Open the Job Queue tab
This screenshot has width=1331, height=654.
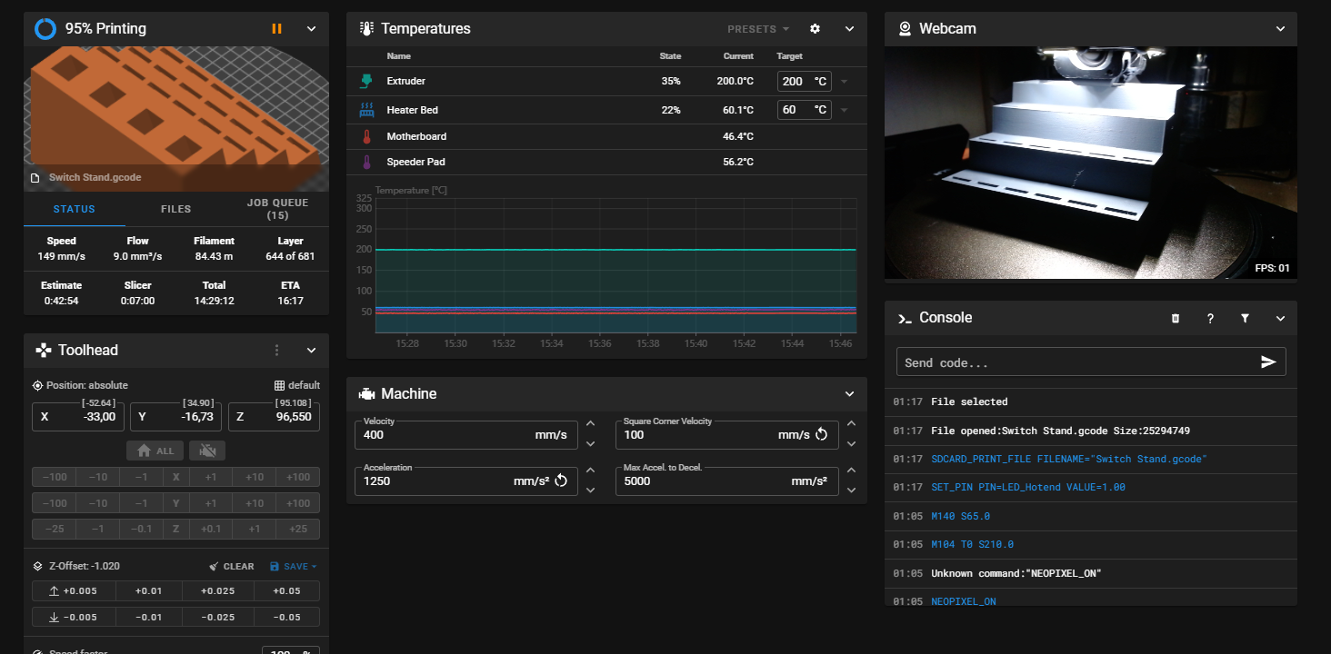(277, 209)
